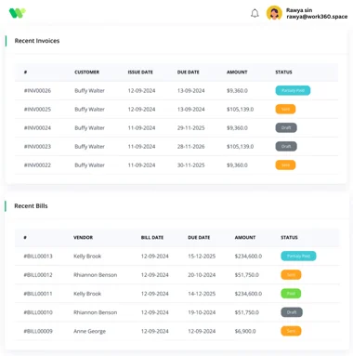
Task: Click the Sent badge on #BILL00012
Action: coord(291,275)
